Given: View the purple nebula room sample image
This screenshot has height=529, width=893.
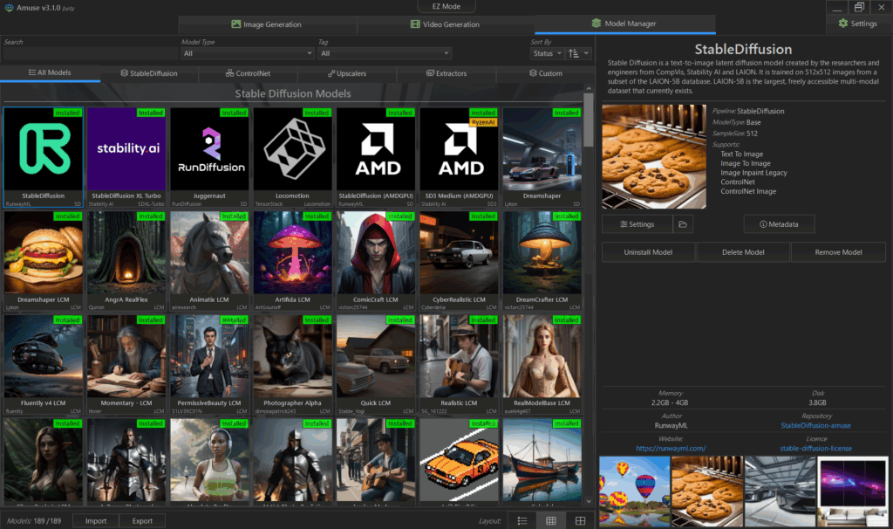Looking at the screenshot, I should coord(853,491).
